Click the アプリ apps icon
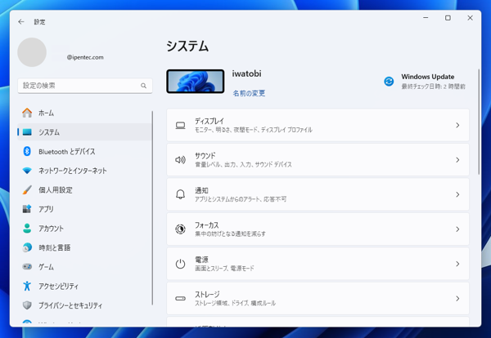Viewport: 491px width, 338px height. pos(27,209)
